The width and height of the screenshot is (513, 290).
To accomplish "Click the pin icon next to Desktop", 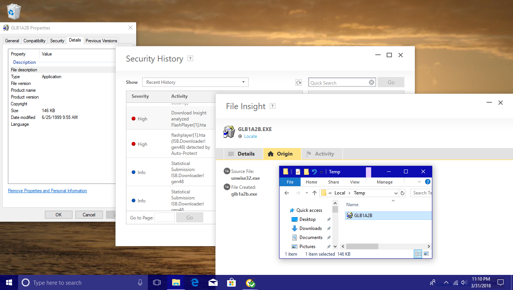I will [329, 219].
